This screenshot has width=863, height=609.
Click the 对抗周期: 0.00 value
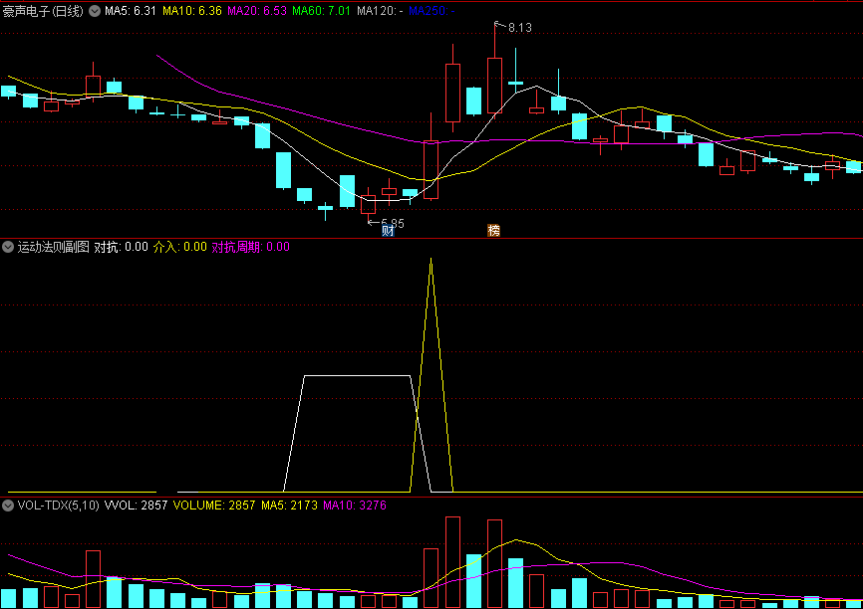251,248
